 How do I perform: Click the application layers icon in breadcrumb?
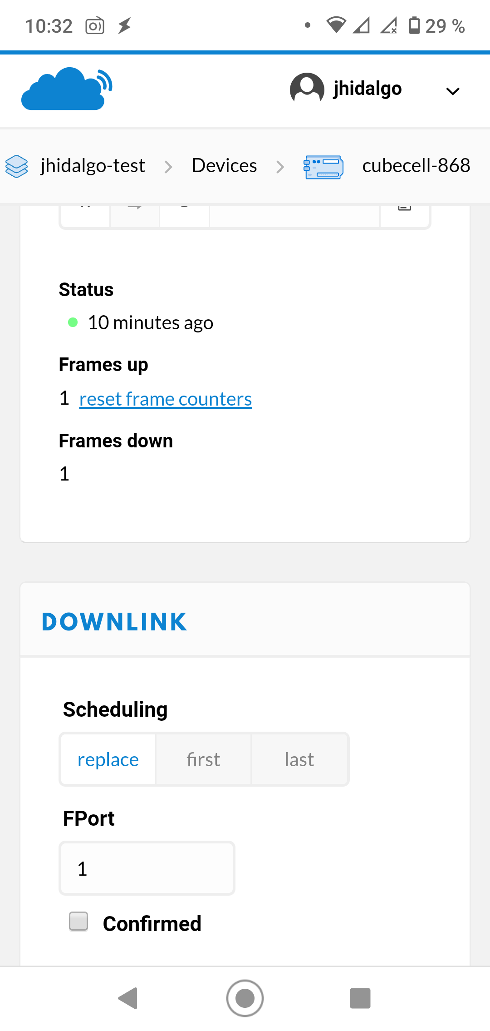click(x=17, y=166)
